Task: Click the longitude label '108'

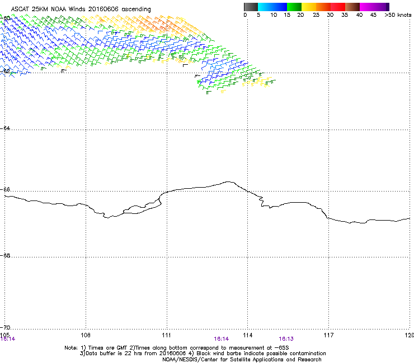Action: pyautogui.click(x=86, y=335)
